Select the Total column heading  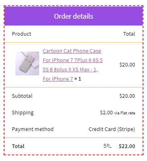pos(129,34)
